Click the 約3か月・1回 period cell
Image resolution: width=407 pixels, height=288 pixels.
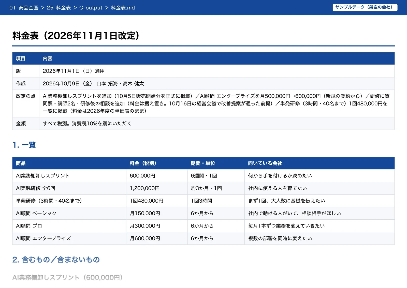pos(216,188)
